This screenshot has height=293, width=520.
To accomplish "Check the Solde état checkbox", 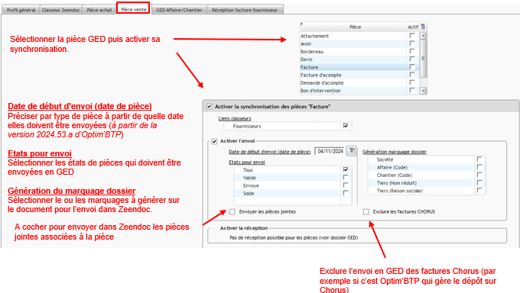I will coord(346,193).
